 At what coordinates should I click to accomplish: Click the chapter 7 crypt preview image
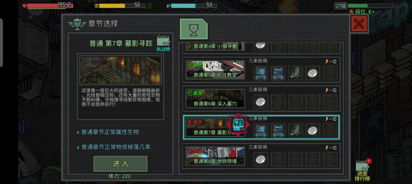click(120, 70)
